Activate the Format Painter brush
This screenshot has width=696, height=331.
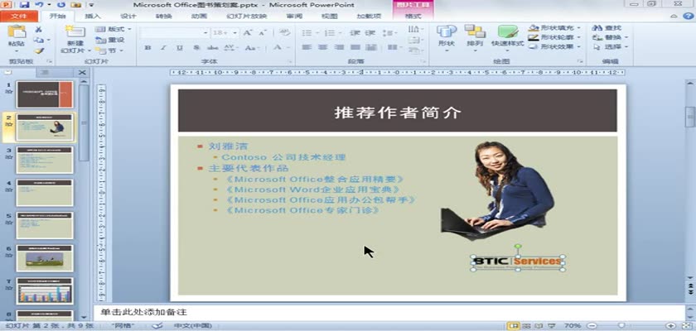click(39, 50)
